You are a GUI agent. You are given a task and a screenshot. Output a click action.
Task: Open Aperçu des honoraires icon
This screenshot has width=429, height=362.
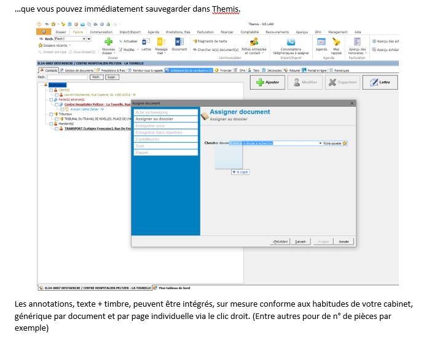[x=357, y=42]
